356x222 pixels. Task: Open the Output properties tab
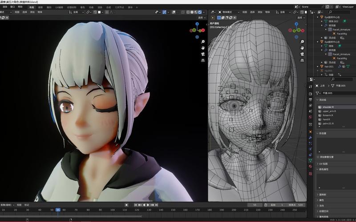[310, 99]
